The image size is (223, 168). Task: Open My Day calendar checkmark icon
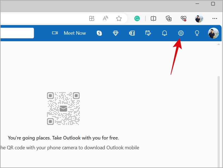pos(148,33)
